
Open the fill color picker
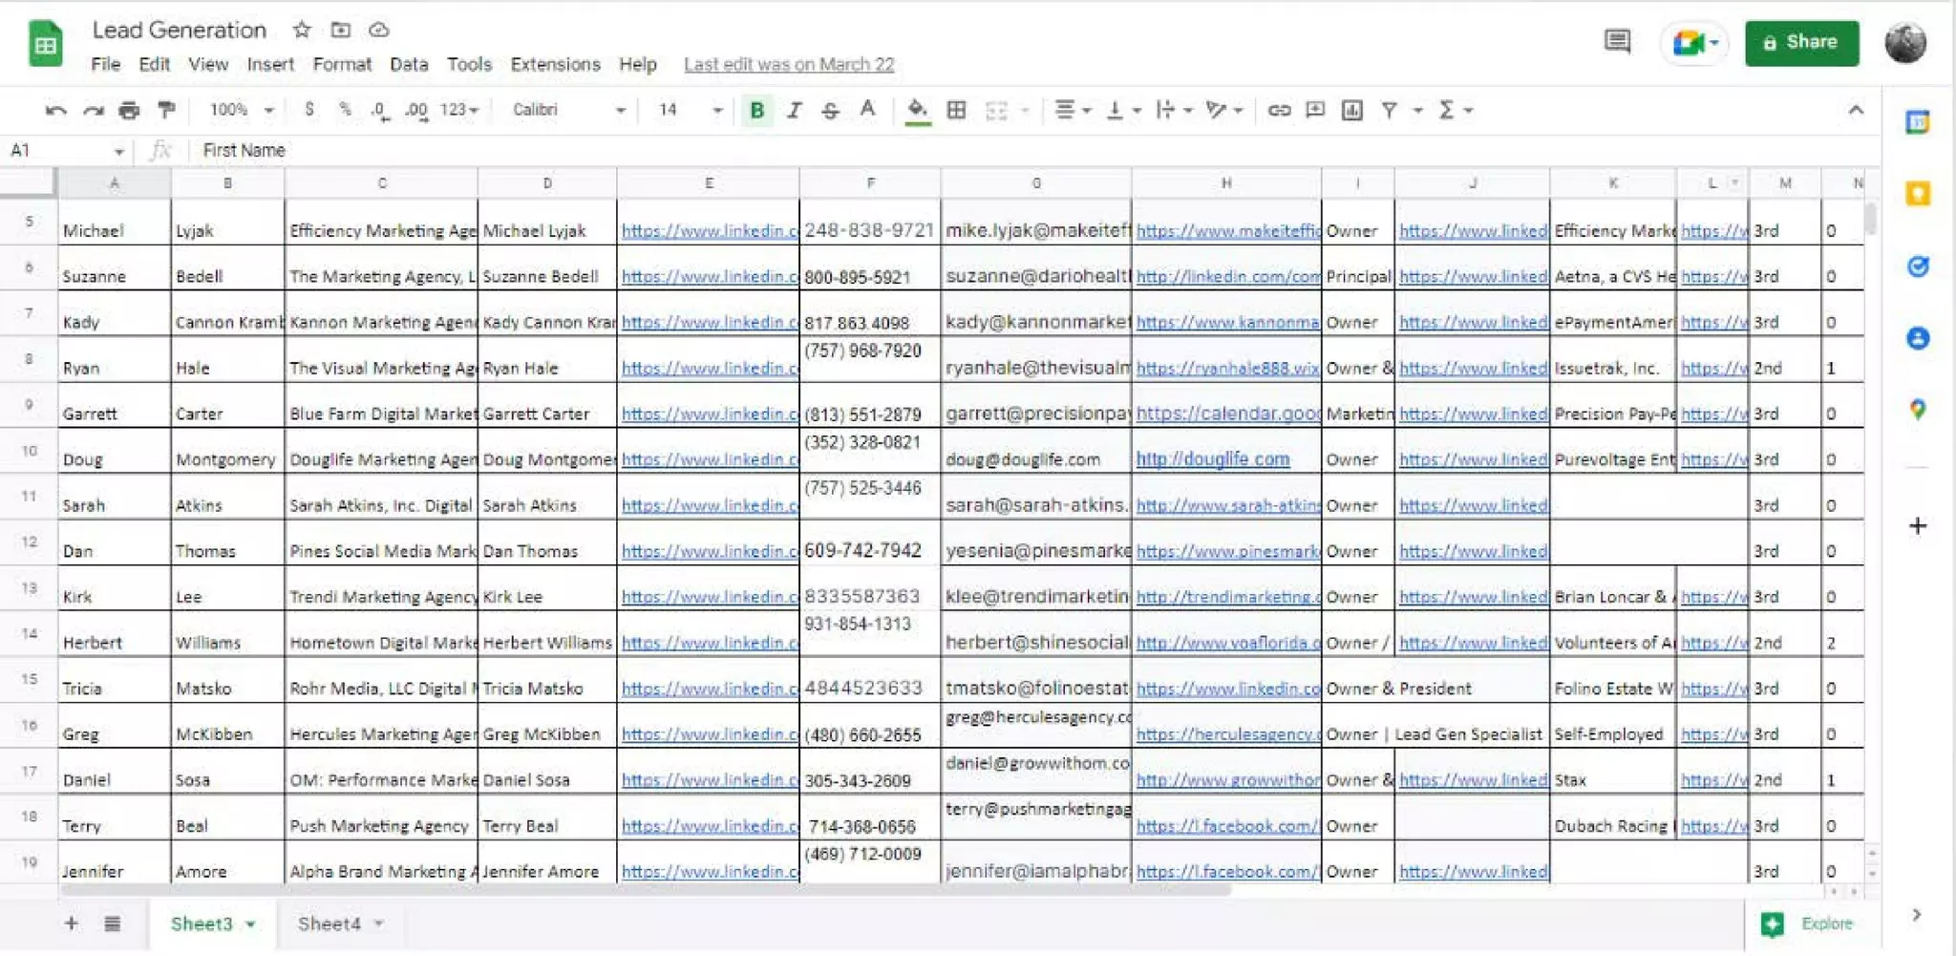click(917, 111)
